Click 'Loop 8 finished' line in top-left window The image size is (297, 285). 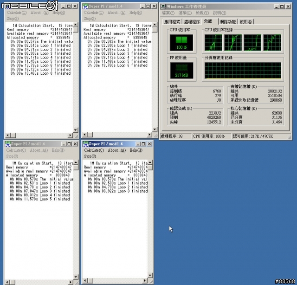coord(40,73)
